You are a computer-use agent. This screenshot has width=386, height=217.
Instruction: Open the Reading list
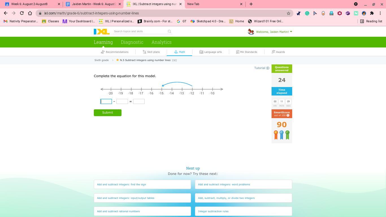371,21
